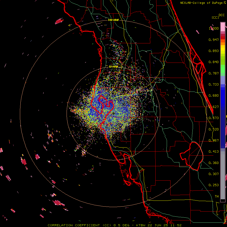Click the 0.787 color scale value
Screen dimensions: 227x227
(x=214, y=73)
